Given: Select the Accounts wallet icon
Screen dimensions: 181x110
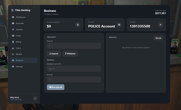Looking at the screenshot, I should [x=13, y=23].
